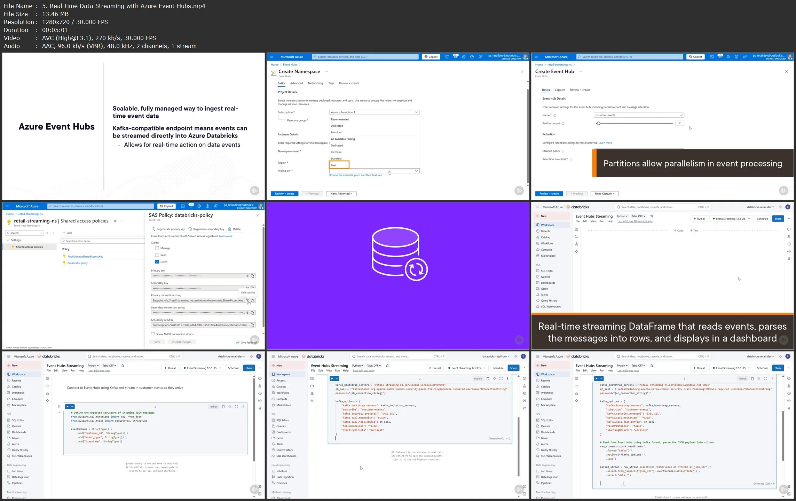The image size is (796, 501).
Task: Check Show AMQP connection strings
Action: click(x=153, y=334)
